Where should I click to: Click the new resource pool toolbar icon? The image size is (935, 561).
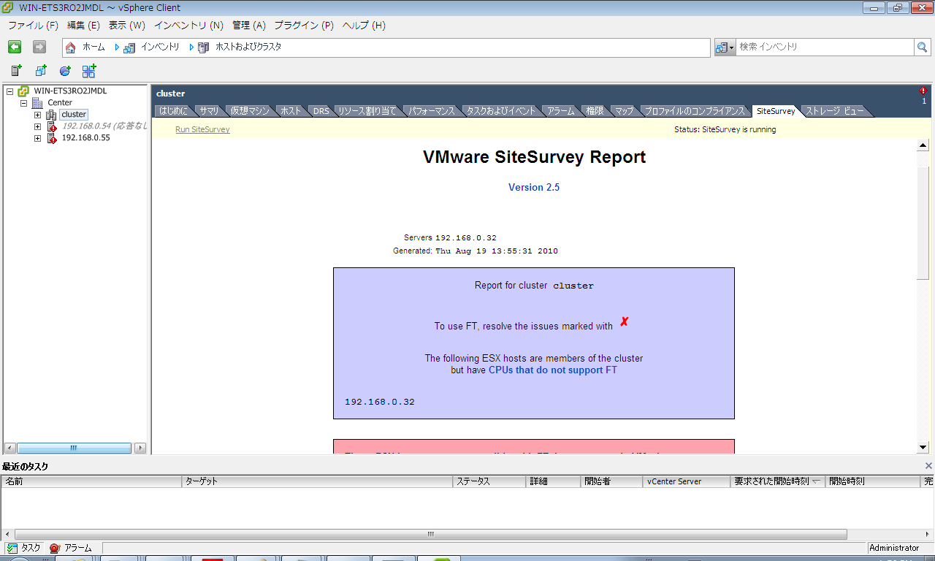65,71
